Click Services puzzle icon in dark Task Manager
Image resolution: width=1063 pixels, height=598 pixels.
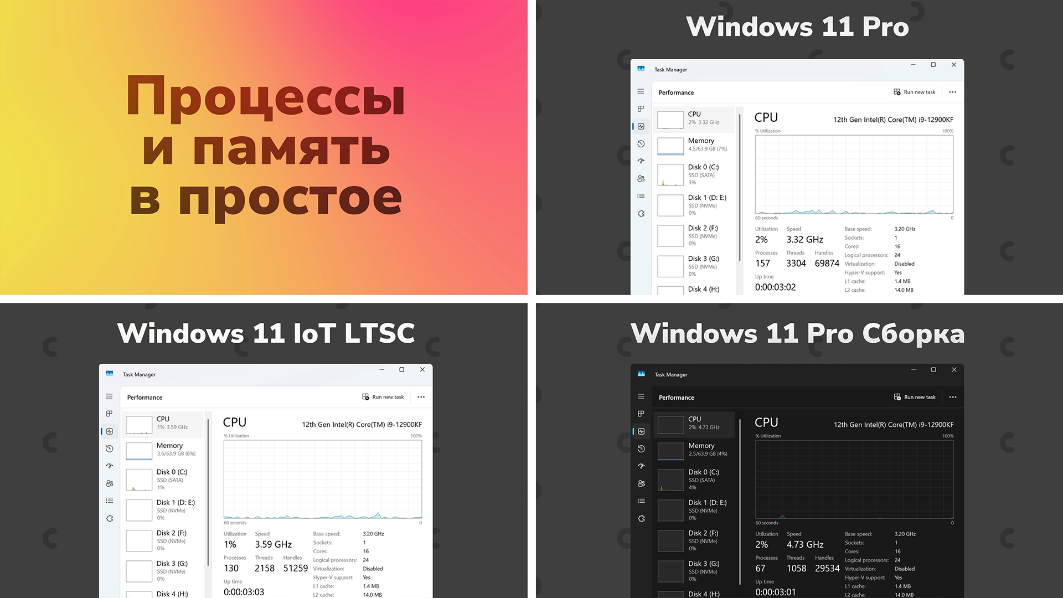pos(641,519)
